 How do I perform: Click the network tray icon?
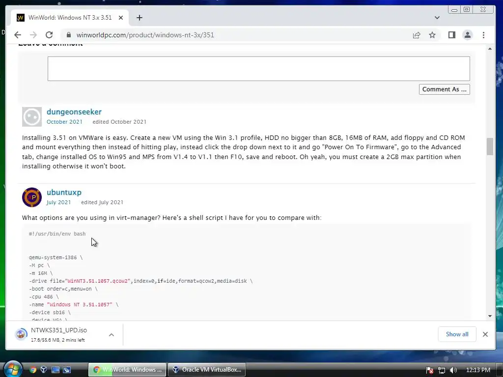pyautogui.click(x=442, y=370)
